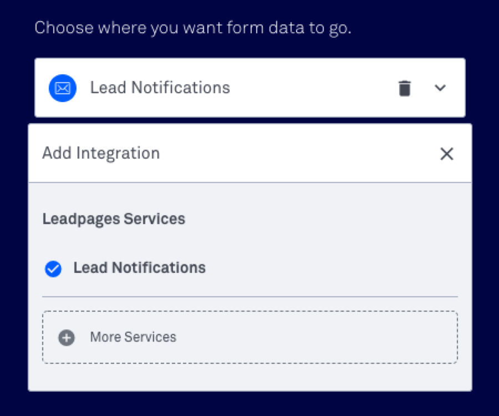Delete Lead Notifications using the trash icon
This screenshot has height=416, width=499.
(x=405, y=88)
